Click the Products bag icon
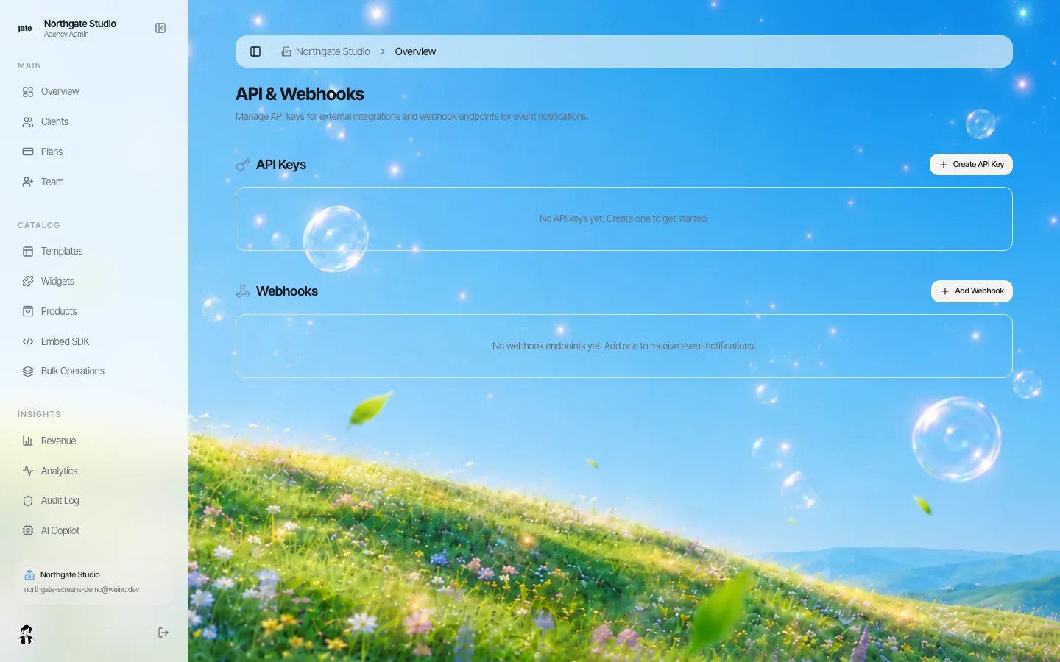The width and height of the screenshot is (1060, 662). [28, 312]
